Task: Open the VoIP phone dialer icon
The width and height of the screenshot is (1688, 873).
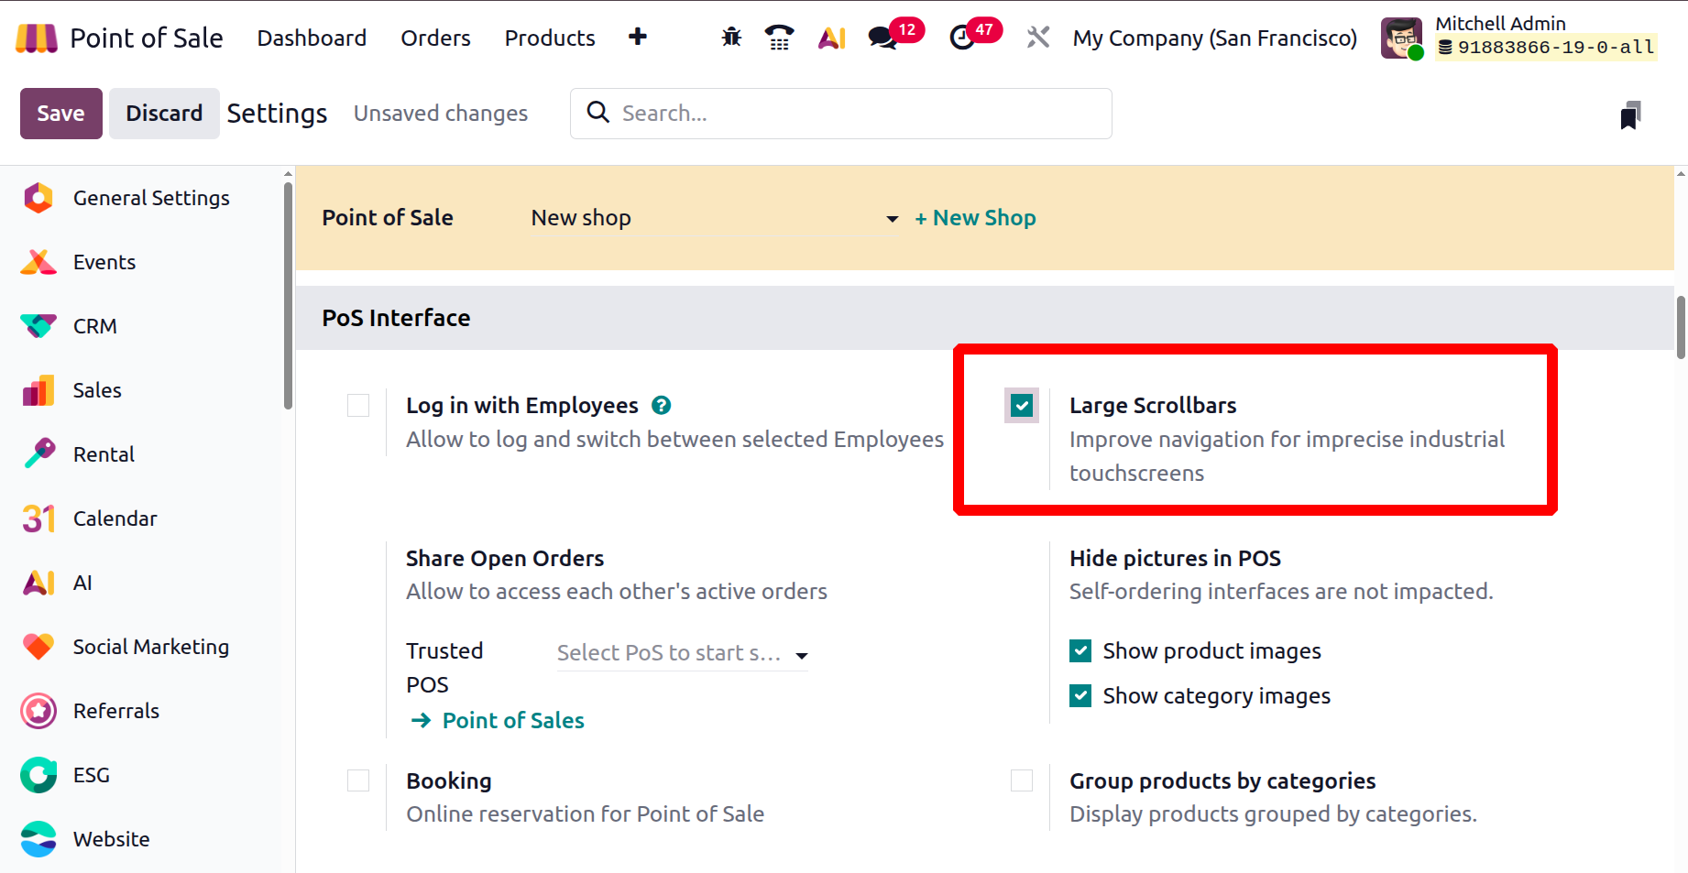Action: click(779, 38)
